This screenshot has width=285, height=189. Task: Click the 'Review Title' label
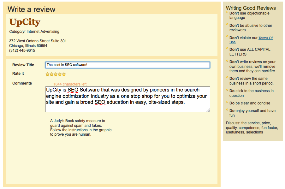[23, 65]
